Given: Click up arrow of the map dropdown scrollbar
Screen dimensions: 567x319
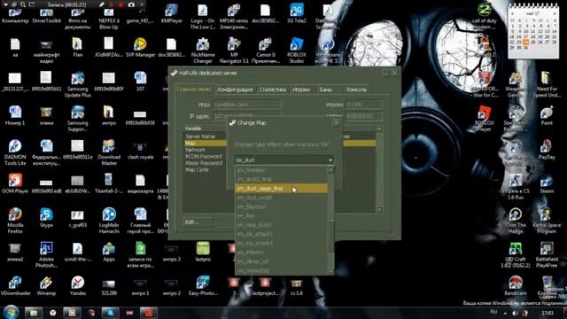Looking at the screenshot, I should click(330, 169).
